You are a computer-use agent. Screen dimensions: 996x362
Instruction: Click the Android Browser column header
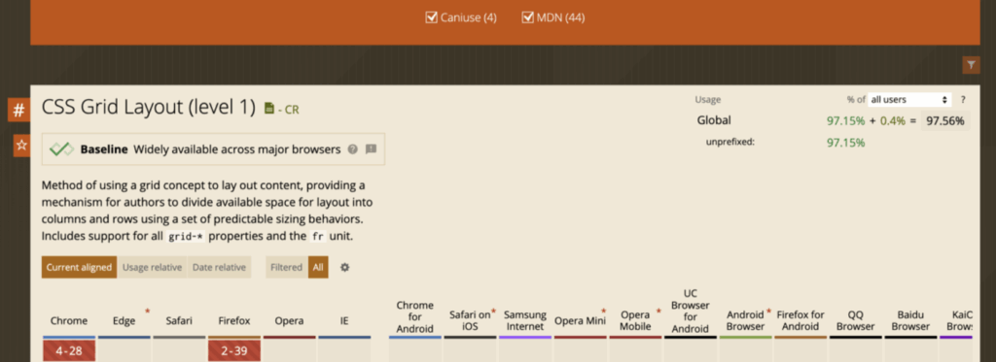tap(746, 321)
